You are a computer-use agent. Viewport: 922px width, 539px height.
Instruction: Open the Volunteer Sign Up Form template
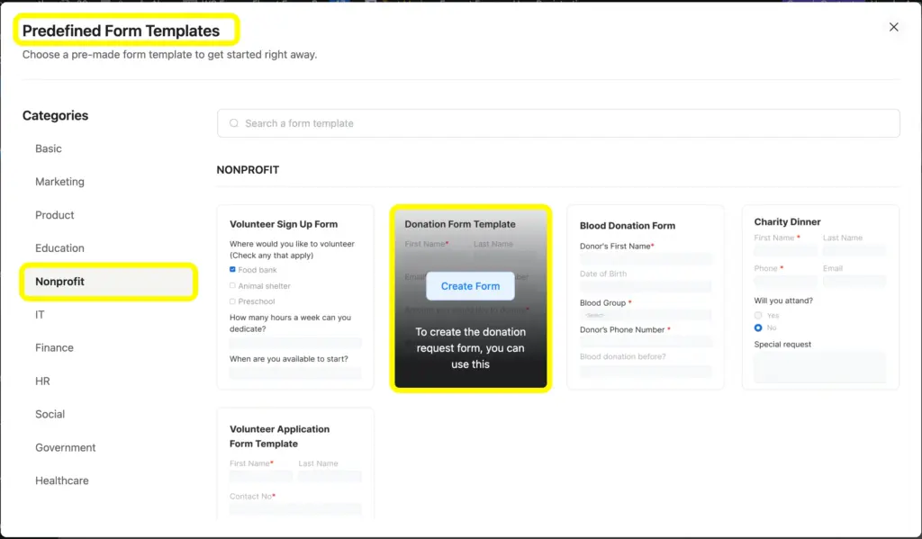294,297
